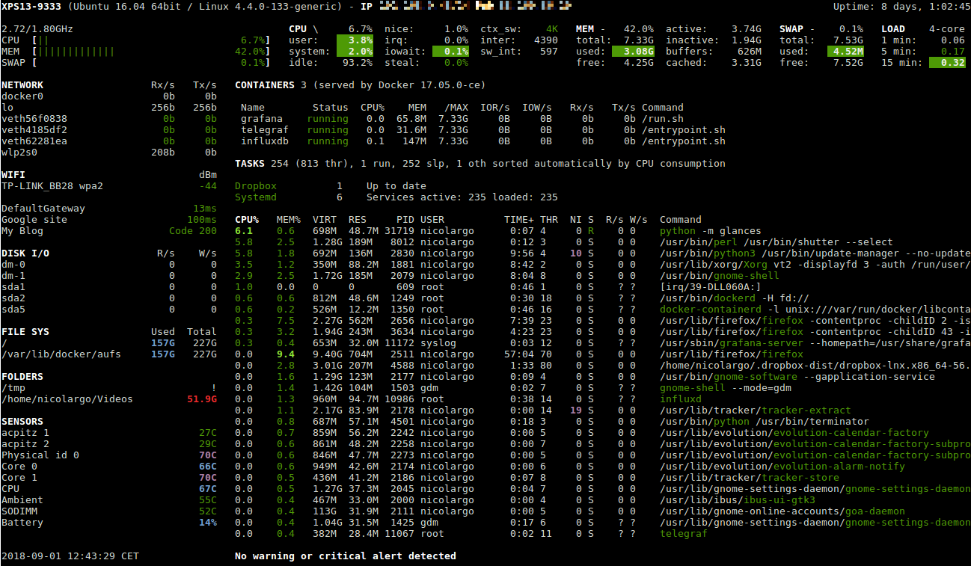Click the TP-LINK_BB28 wpa2 WiFi entry
Image resolution: width=971 pixels, height=566 pixels.
point(109,186)
